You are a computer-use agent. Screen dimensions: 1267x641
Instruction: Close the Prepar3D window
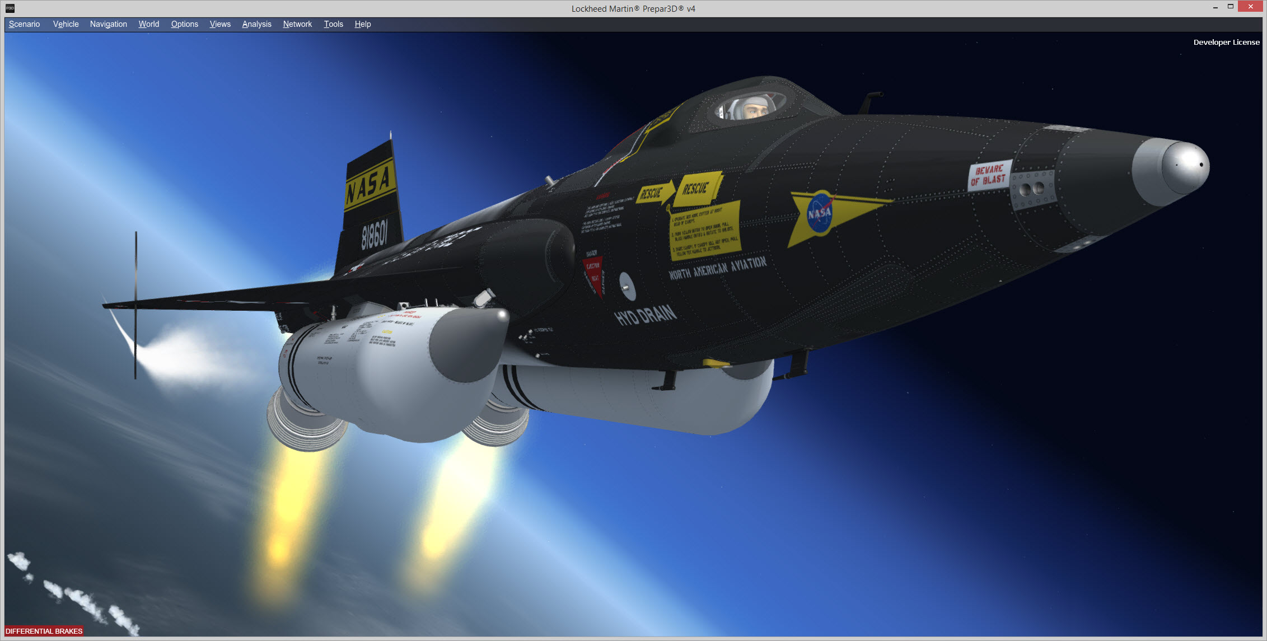(1250, 7)
